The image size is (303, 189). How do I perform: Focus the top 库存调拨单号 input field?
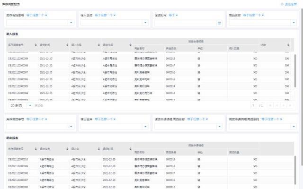(x=37, y=23)
